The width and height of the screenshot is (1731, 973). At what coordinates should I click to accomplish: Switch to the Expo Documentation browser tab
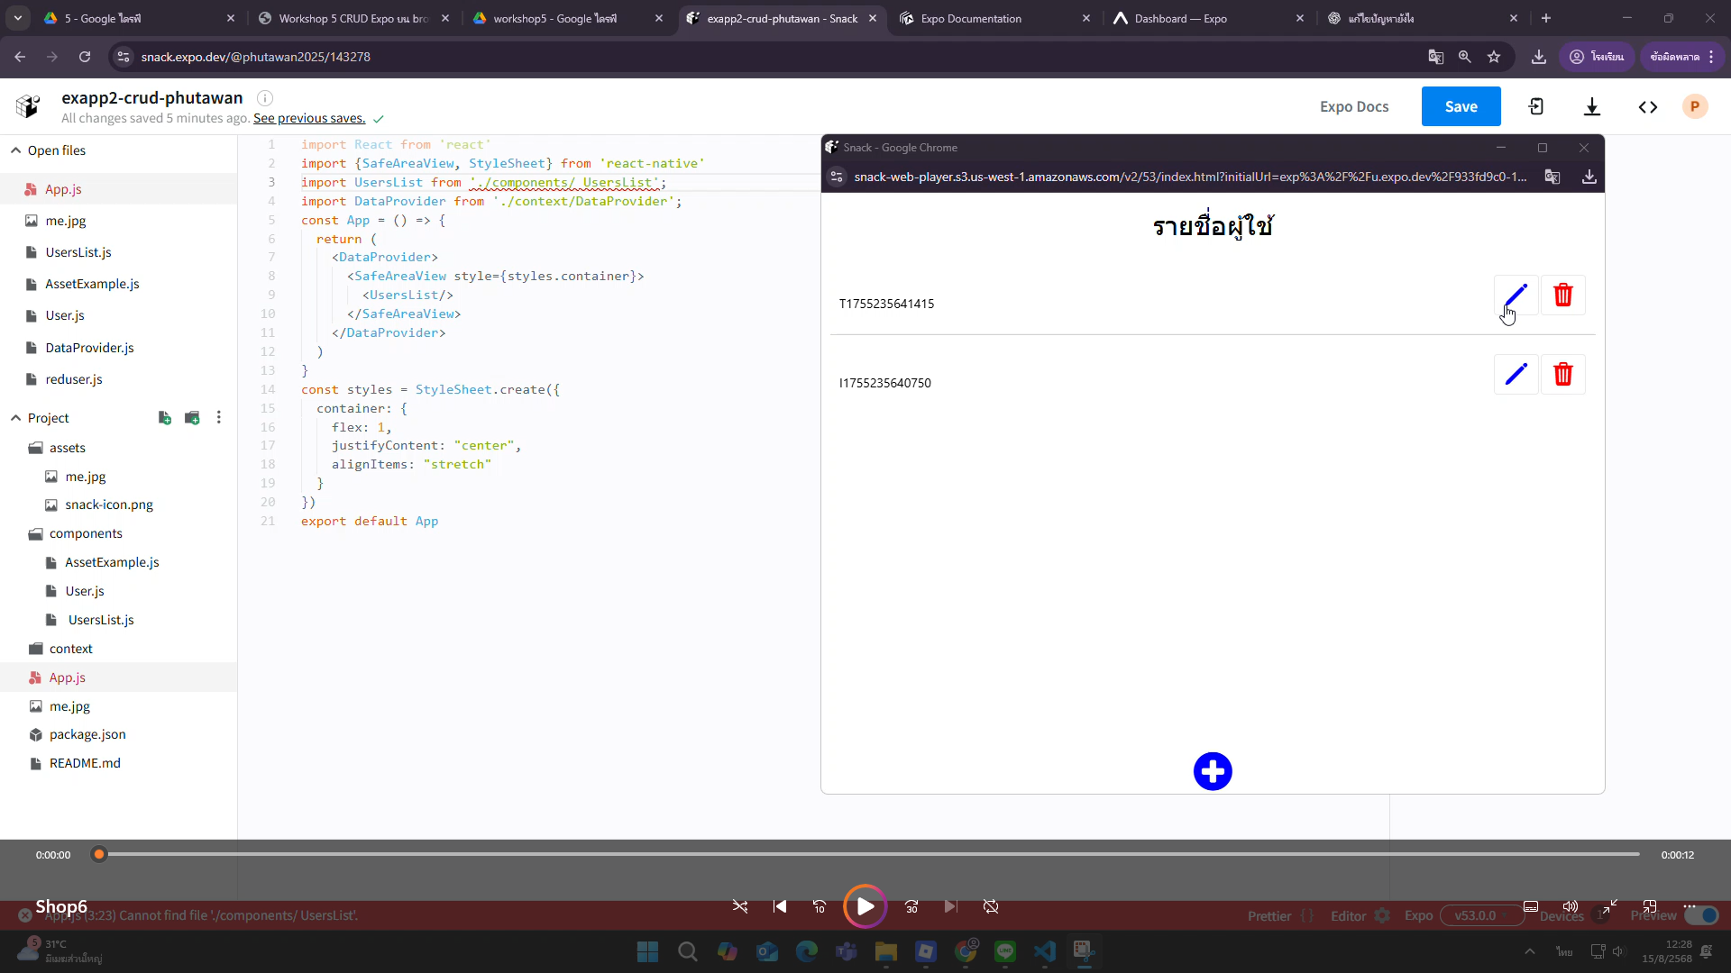(x=971, y=18)
